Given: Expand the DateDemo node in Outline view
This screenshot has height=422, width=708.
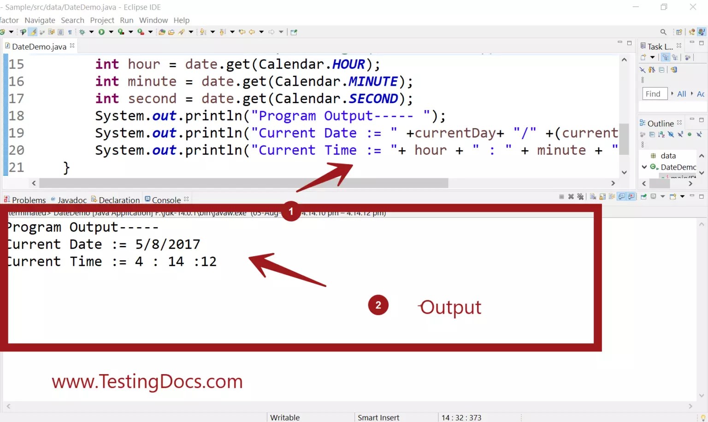Looking at the screenshot, I should 644,167.
